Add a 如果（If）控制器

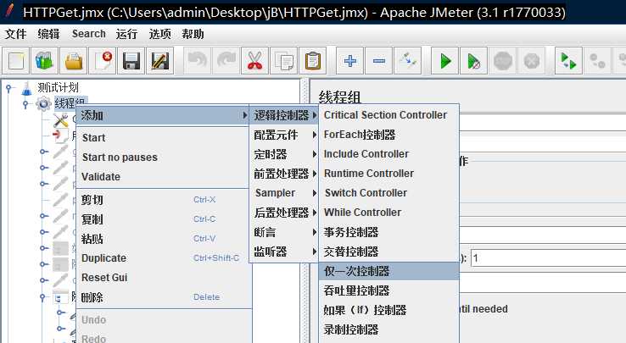(388, 310)
